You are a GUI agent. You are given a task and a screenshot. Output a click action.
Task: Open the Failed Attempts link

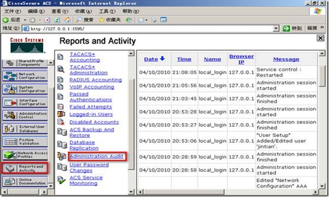[x=91, y=107]
